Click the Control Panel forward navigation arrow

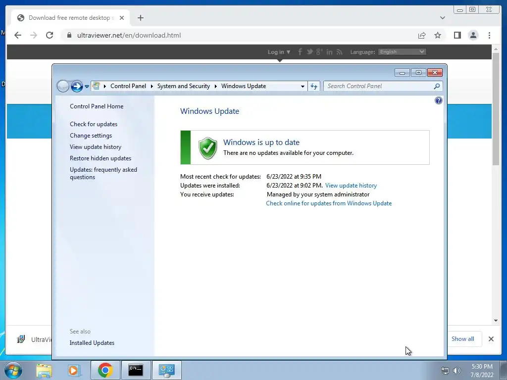point(77,86)
